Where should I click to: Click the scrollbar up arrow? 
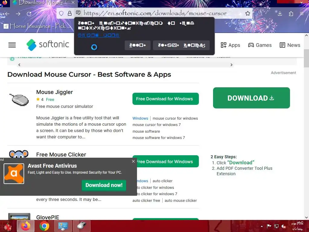pos(307,36)
